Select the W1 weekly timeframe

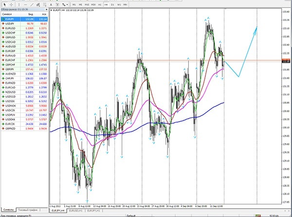(x=119, y=4)
